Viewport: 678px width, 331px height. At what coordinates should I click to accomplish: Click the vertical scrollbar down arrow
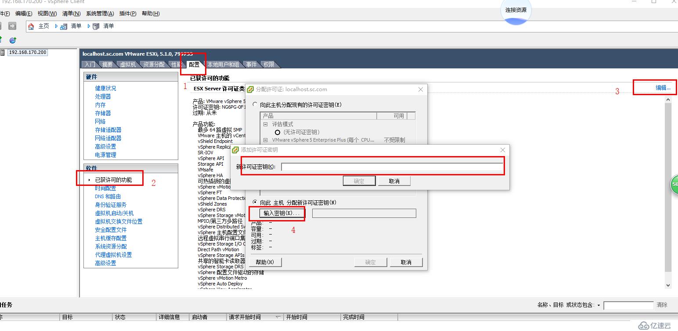point(668,285)
